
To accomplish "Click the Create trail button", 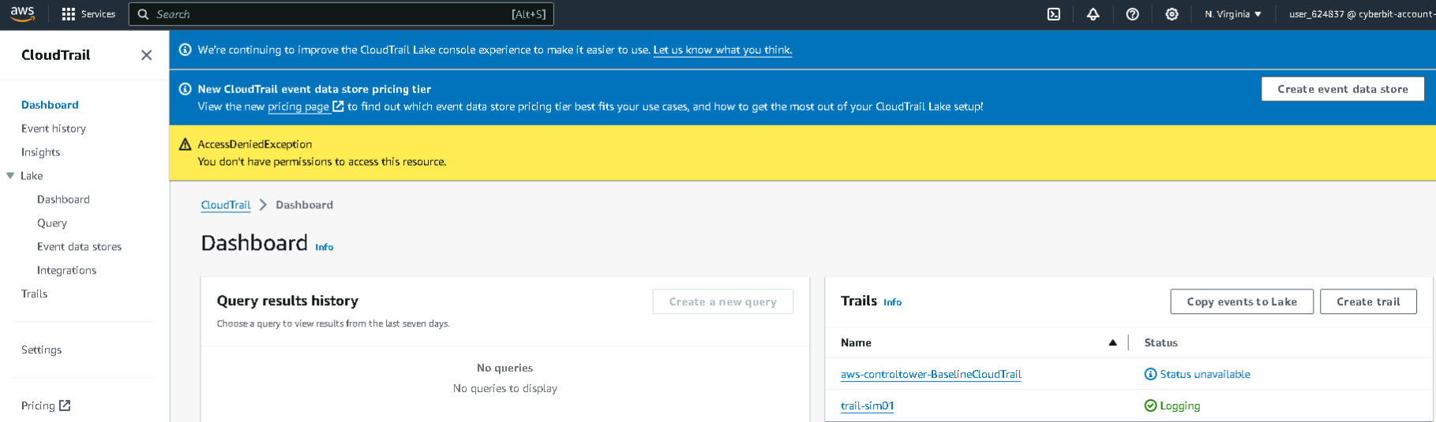I will click(1368, 301).
